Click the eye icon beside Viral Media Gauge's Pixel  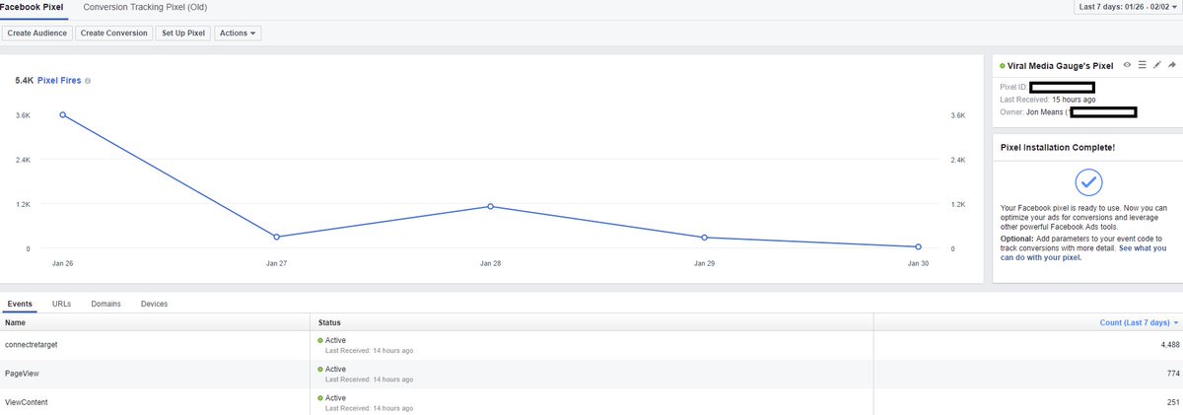pyautogui.click(x=1127, y=65)
